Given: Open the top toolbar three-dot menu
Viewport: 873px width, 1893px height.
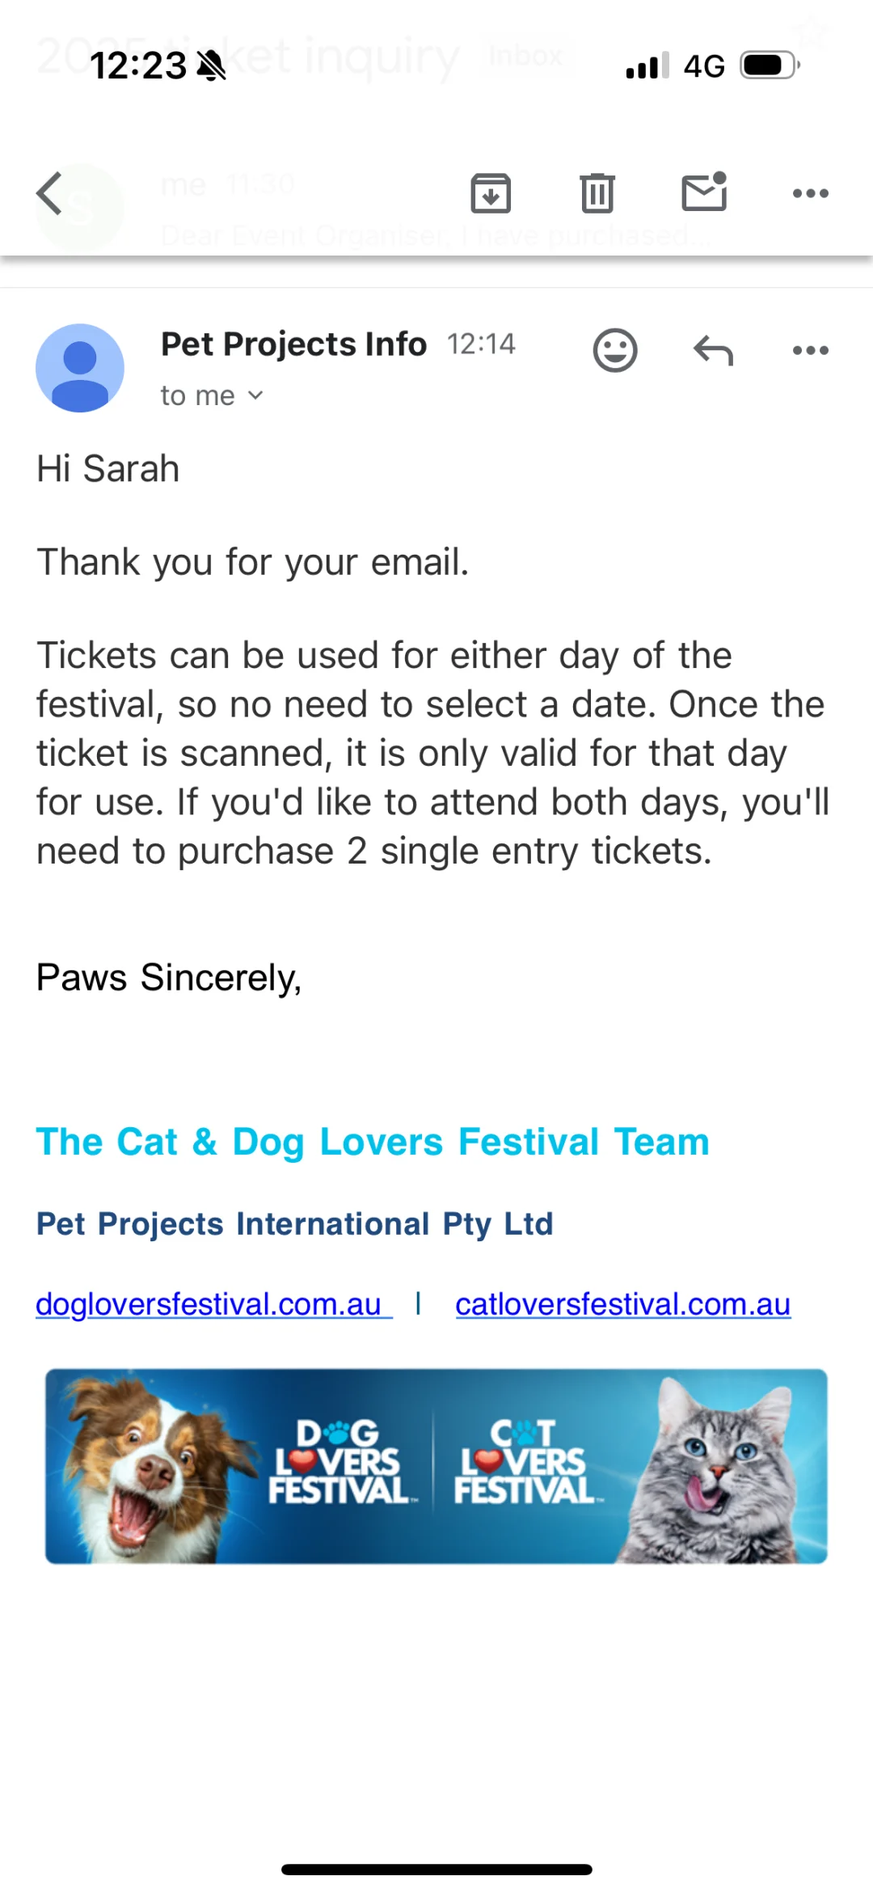Looking at the screenshot, I should click(x=810, y=193).
